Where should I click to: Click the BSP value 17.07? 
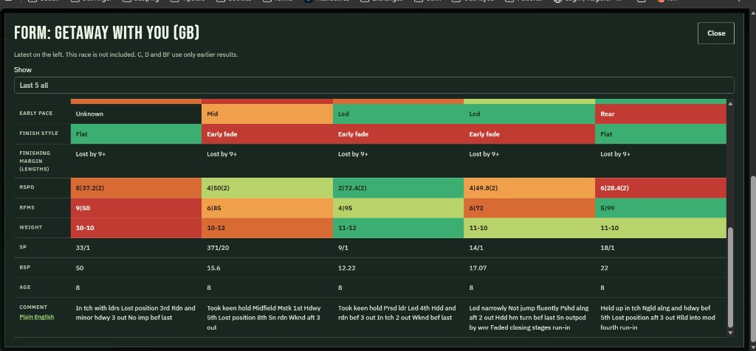pos(478,268)
